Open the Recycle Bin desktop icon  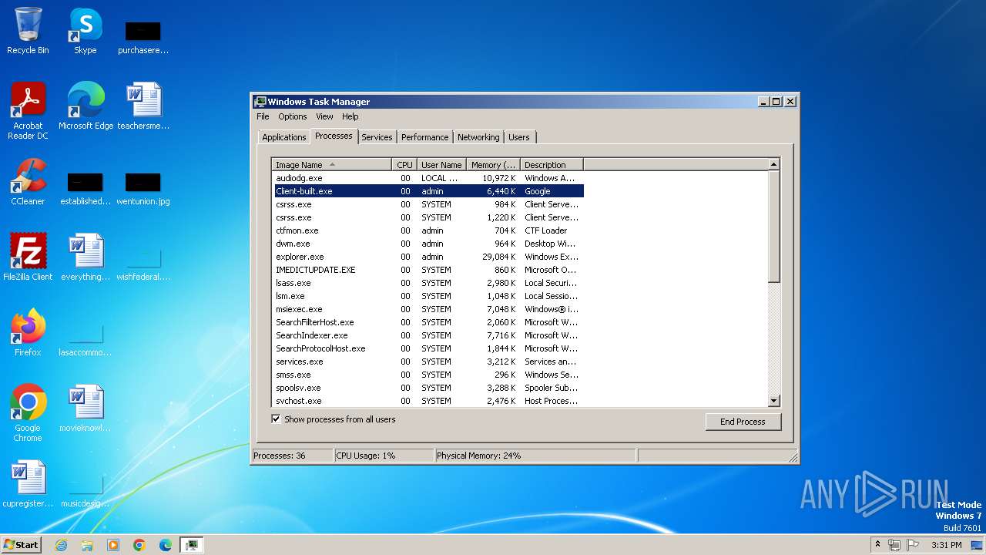[28, 31]
